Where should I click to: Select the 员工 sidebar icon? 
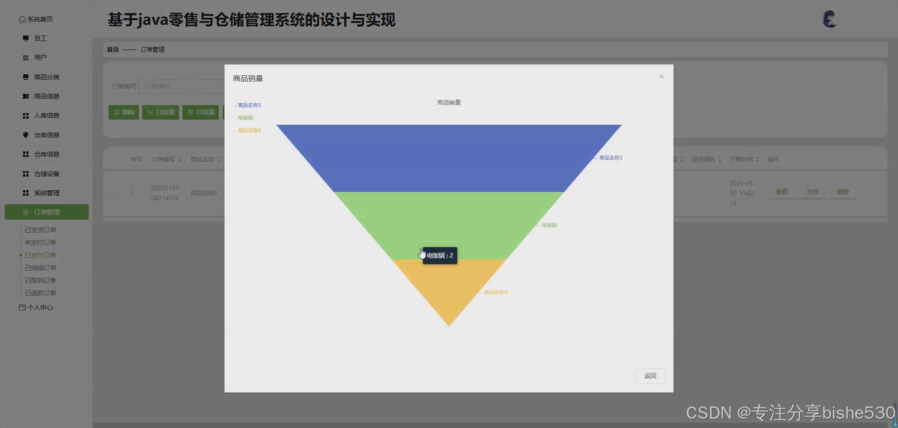(25, 38)
